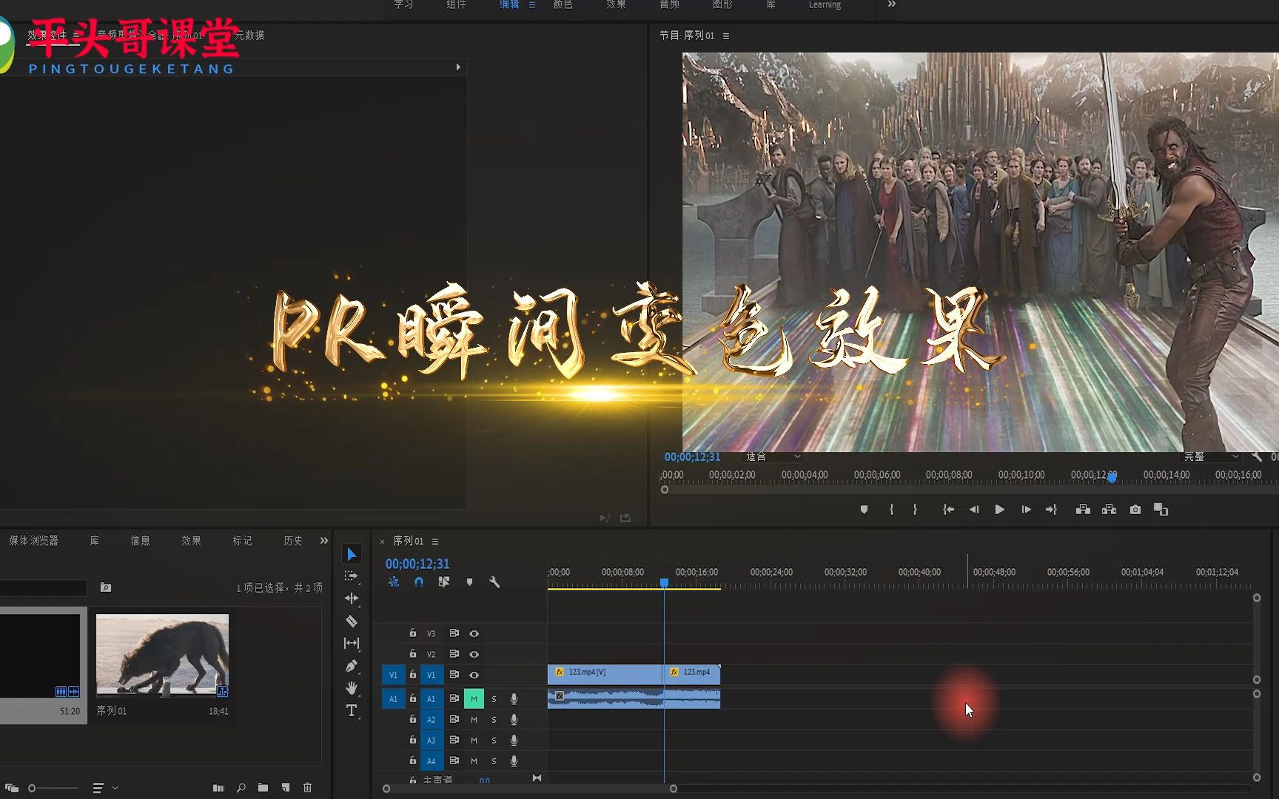
Task: Go to Out point in Program monitor
Action: pyautogui.click(x=1051, y=510)
